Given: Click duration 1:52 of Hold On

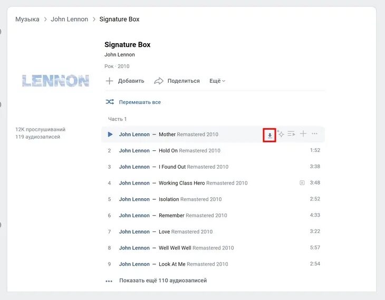Looking at the screenshot, I should [315, 150].
